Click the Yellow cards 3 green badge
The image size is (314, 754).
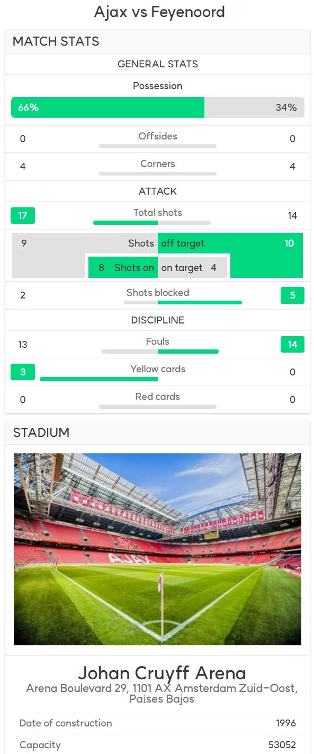click(x=23, y=372)
